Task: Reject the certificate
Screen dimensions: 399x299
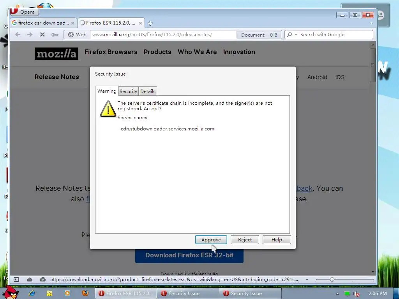Action: coord(245,240)
